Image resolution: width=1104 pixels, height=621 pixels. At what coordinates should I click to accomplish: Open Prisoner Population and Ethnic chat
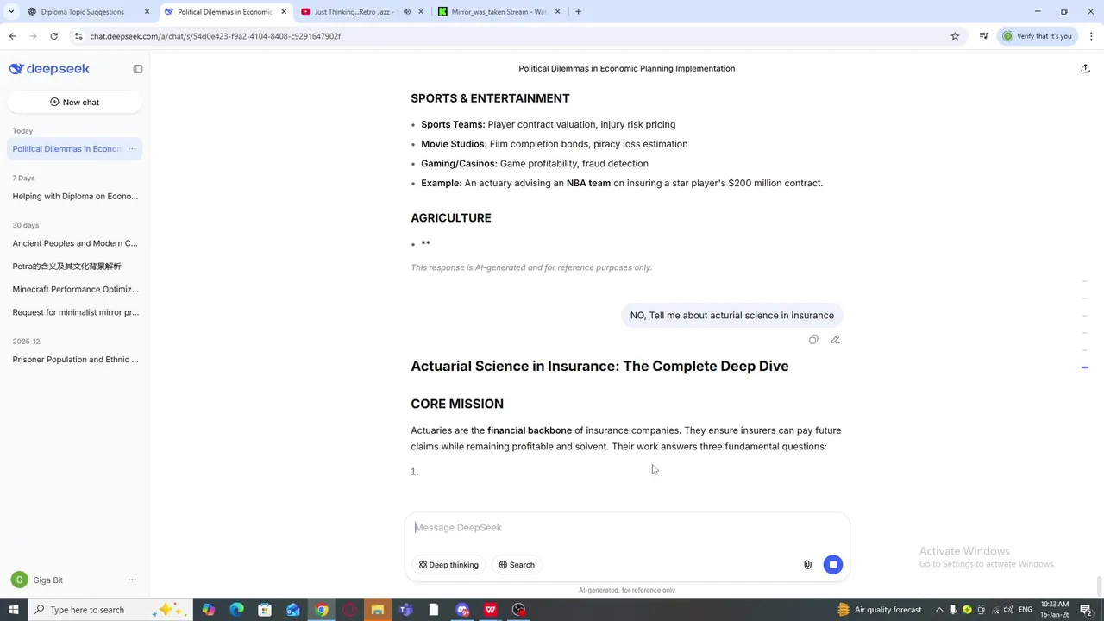[75, 360]
